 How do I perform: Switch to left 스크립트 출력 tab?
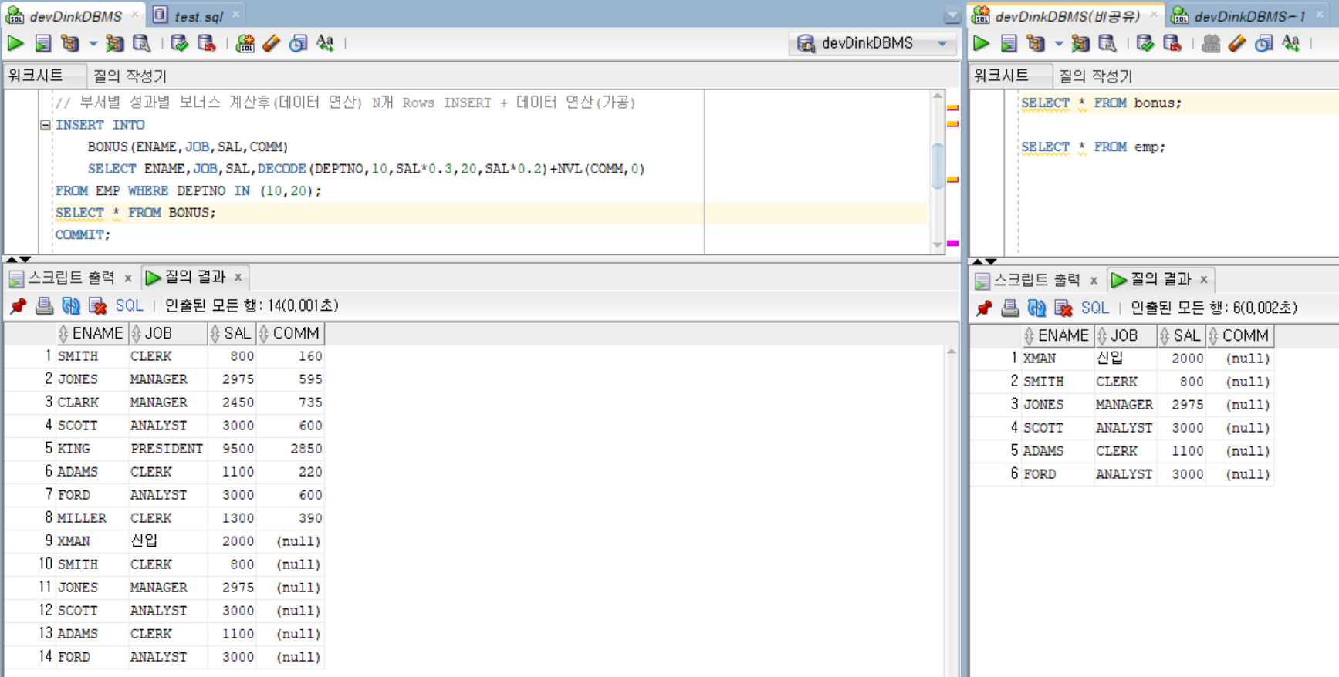(x=71, y=278)
